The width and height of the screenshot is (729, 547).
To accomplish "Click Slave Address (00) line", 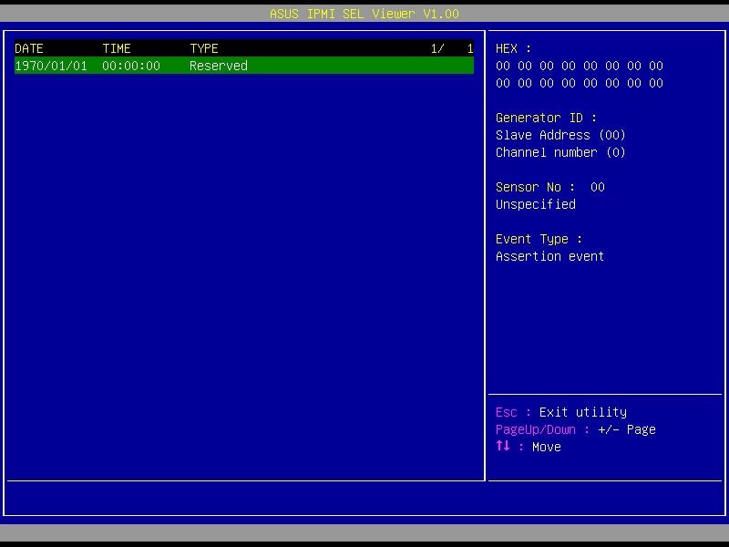I will coord(560,135).
